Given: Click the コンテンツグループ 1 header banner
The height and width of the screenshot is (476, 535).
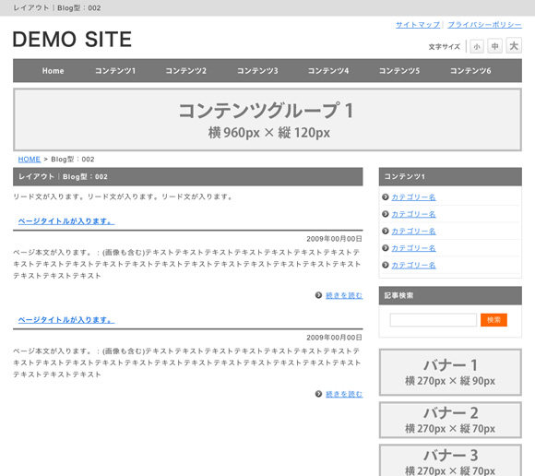Looking at the screenshot, I should point(267,120).
